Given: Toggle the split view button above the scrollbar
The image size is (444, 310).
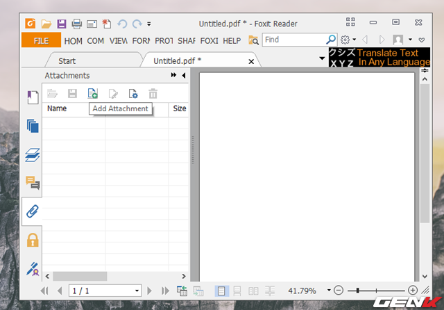Looking at the screenshot, I should (425, 71).
